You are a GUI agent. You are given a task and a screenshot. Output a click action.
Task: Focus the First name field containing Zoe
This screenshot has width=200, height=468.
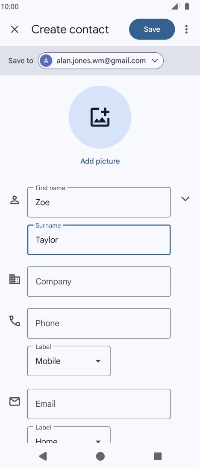click(99, 202)
